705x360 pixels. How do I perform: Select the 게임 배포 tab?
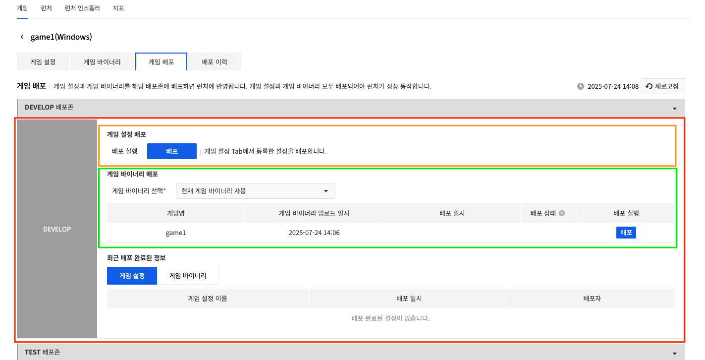click(x=161, y=62)
